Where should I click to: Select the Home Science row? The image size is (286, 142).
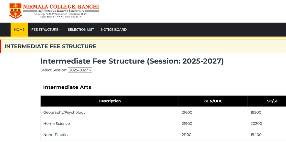57,124
